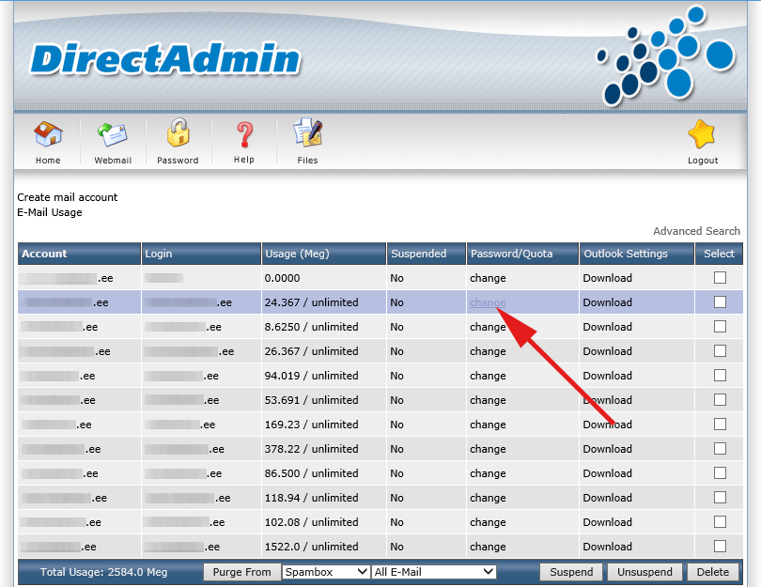Select the checkbox in the 378.22 usage row
Image resolution: width=761 pixels, height=587 pixels.
point(721,448)
